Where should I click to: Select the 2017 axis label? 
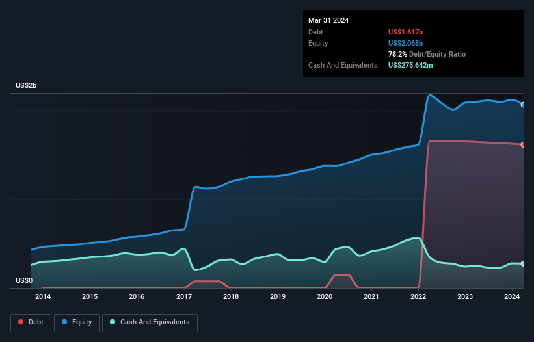pyautogui.click(x=184, y=296)
